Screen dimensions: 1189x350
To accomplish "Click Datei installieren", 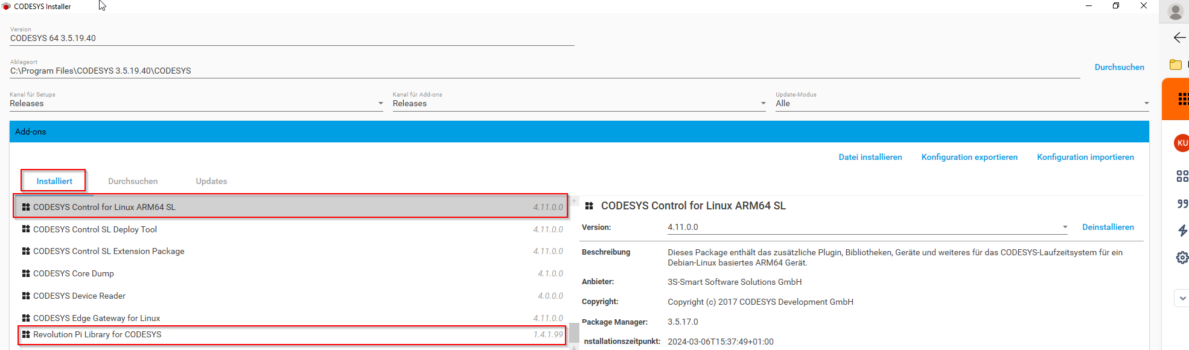I will click(870, 157).
